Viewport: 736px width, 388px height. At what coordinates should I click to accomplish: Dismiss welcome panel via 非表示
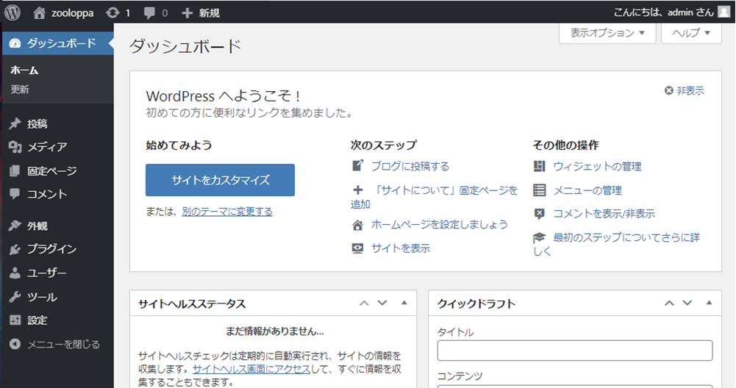(x=685, y=90)
